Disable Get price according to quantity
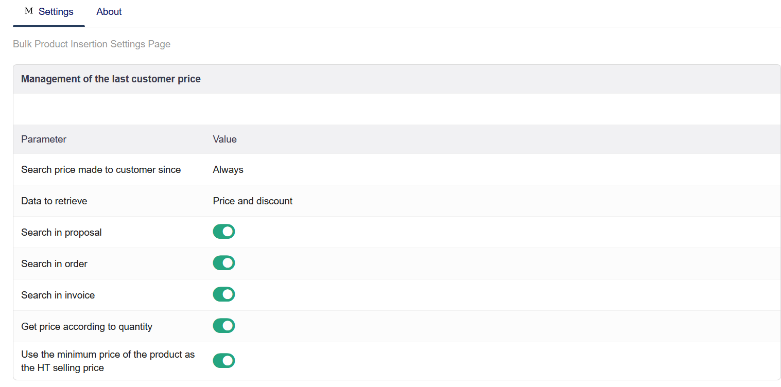 pos(224,326)
